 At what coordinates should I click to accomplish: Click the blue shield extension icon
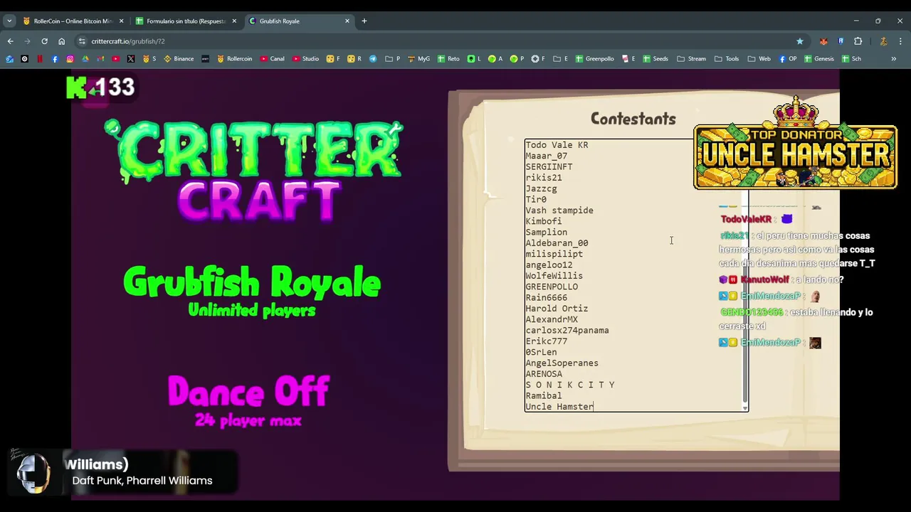point(841,41)
